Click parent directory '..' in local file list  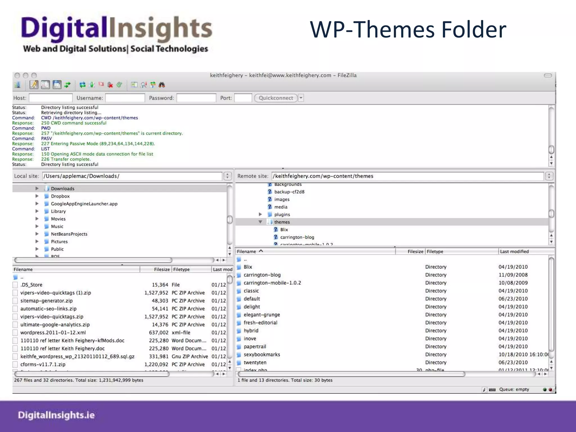pyautogui.click(x=22, y=277)
